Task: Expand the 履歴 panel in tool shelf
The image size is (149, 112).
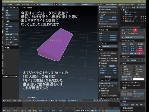Action: [x=7, y=48]
